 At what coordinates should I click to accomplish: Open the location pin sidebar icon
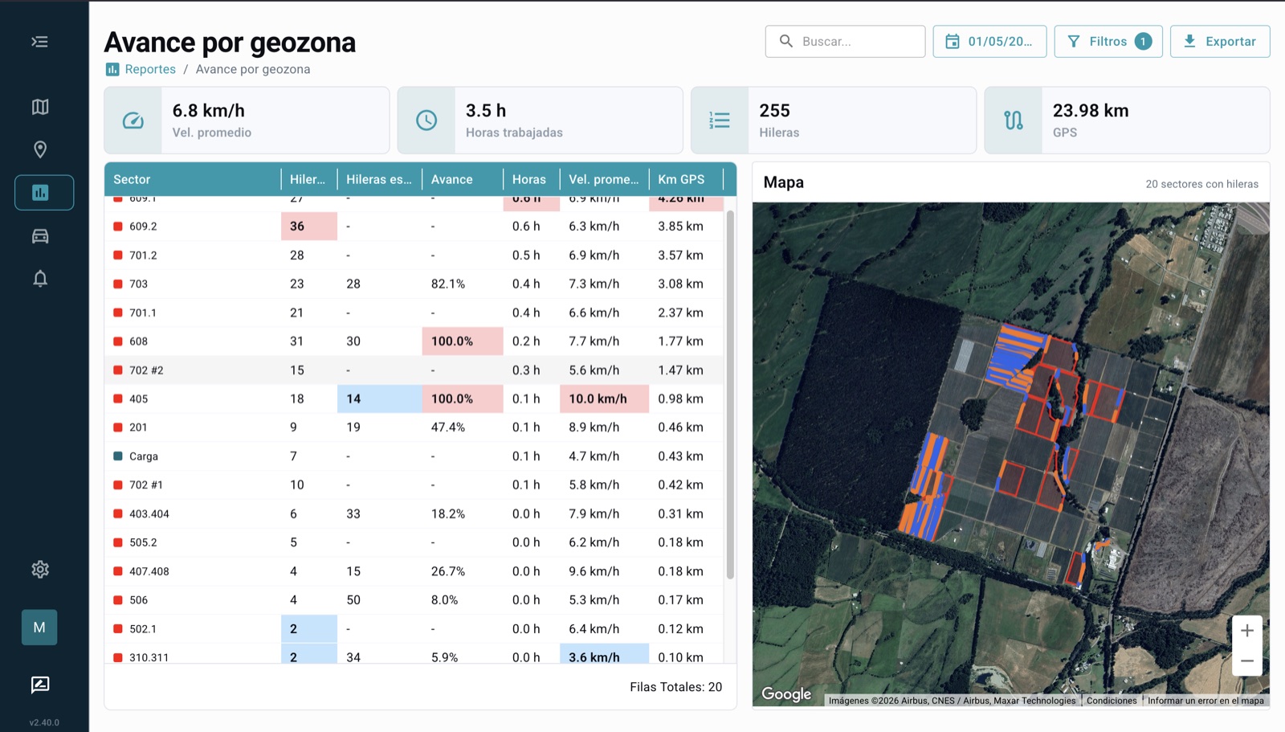(x=40, y=149)
